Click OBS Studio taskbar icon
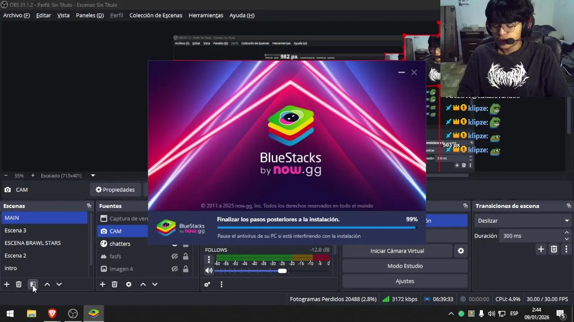This screenshot has height=322, width=574. pos(73,314)
